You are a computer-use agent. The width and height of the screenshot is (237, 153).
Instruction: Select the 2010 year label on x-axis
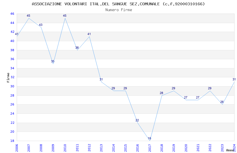click(65, 148)
